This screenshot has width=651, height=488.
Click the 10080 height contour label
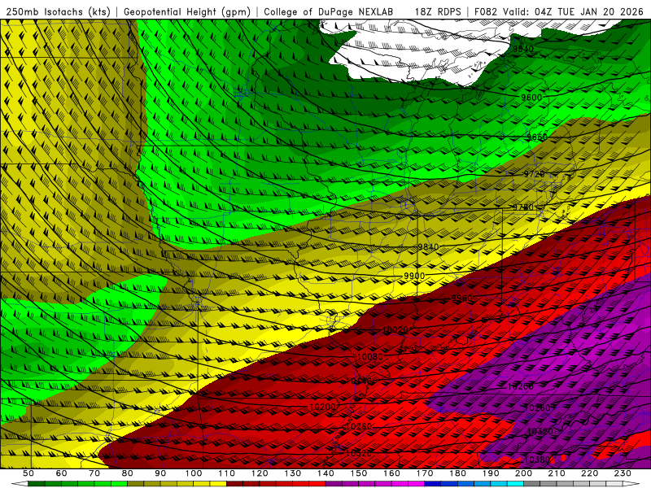point(370,356)
